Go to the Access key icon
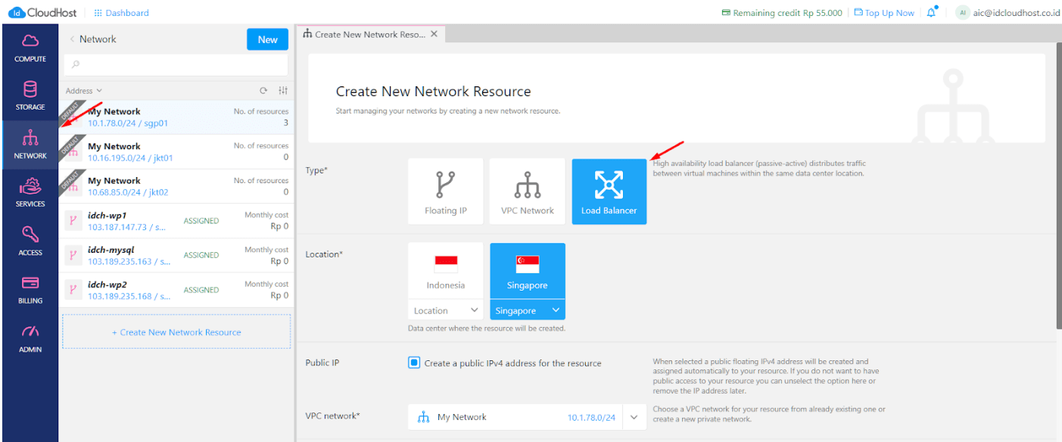This screenshot has width=1062, height=442. pos(30,235)
